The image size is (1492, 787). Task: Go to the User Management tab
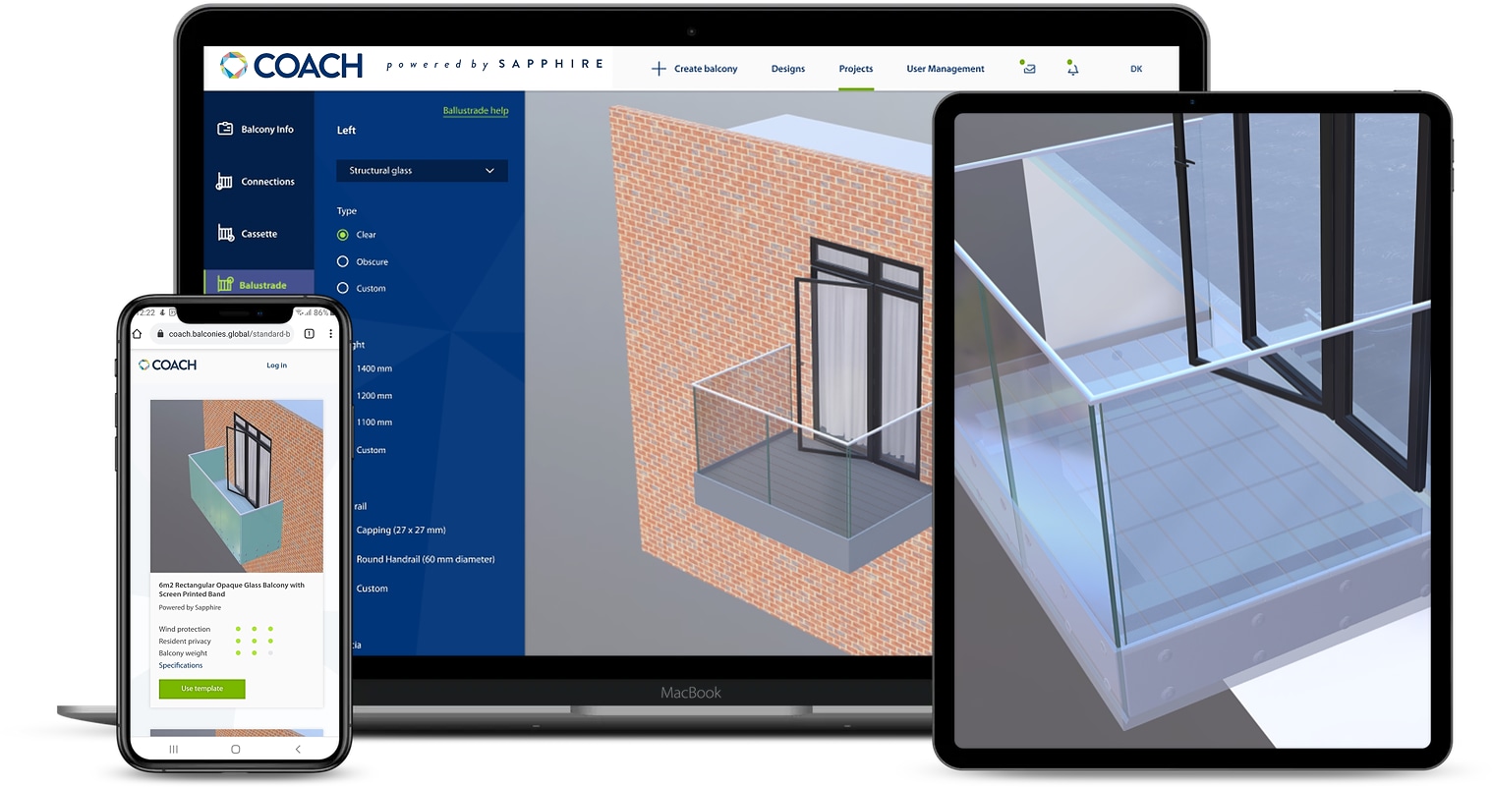click(x=946, y=69)
